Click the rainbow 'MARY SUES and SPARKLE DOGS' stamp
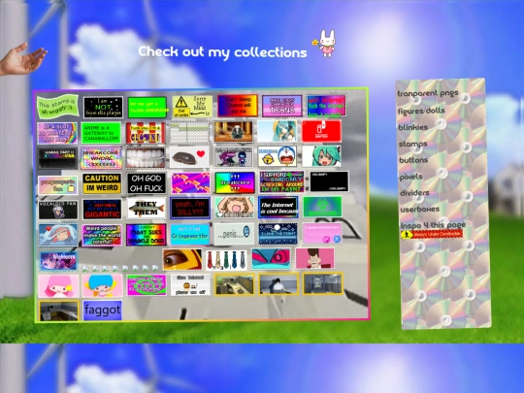Screen dimensions: 524x393 coord(147,235)
